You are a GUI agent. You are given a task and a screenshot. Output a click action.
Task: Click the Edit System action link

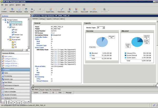9,56
